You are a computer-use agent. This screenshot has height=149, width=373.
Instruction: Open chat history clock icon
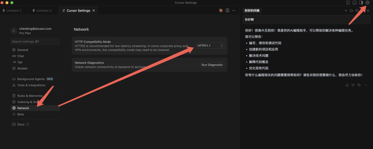pyautogui.click(x=357, y=10)
